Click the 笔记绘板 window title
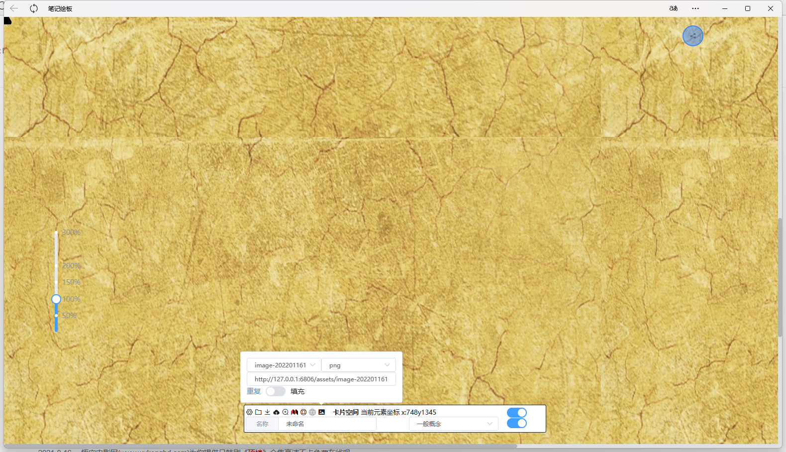Image resolution: width=786 pixels, height=452 pixels. (60, 8)
